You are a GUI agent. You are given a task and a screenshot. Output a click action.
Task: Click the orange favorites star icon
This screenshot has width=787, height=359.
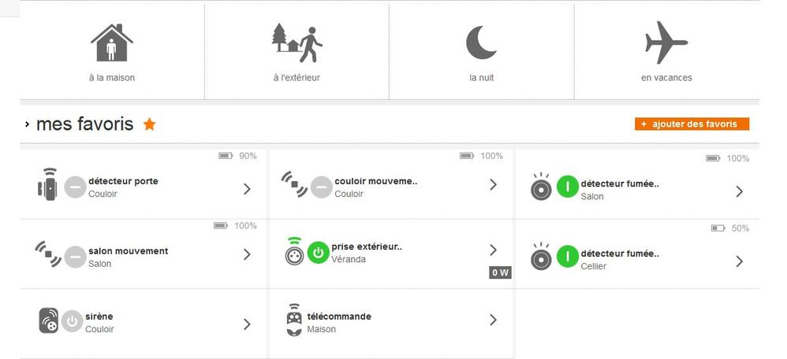coord(149,124)
